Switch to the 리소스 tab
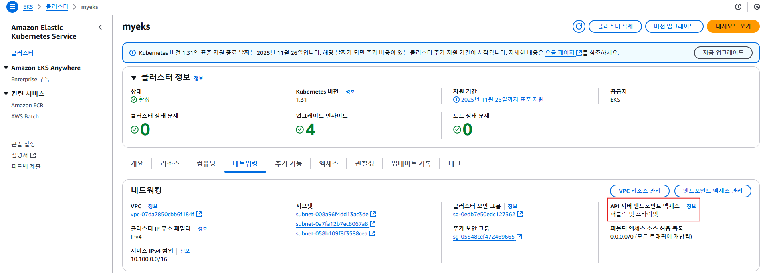Screen dimensions: 769x273 pos(170,163)
